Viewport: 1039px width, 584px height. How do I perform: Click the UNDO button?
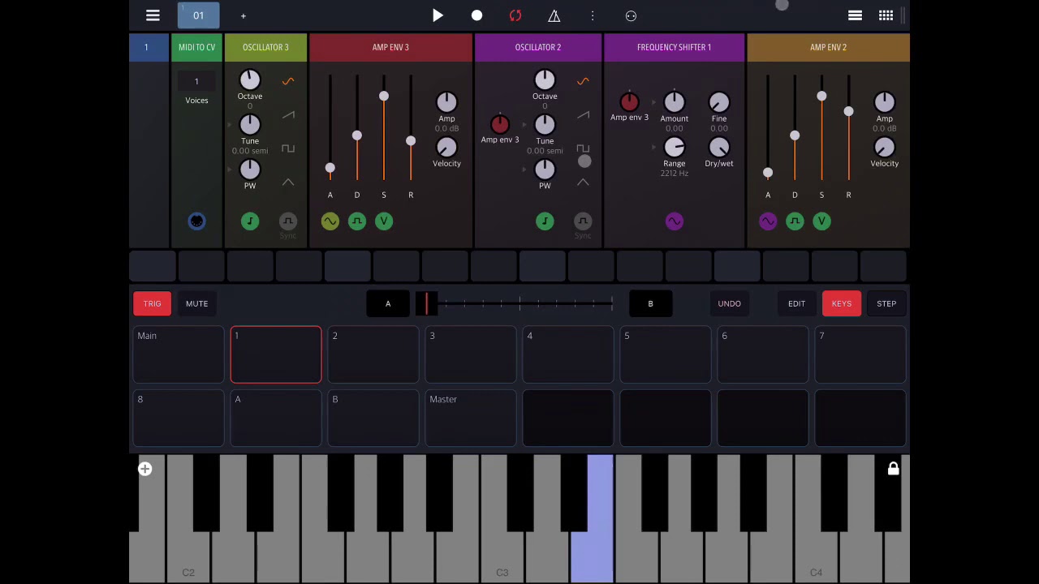click(x=729, y=303)
